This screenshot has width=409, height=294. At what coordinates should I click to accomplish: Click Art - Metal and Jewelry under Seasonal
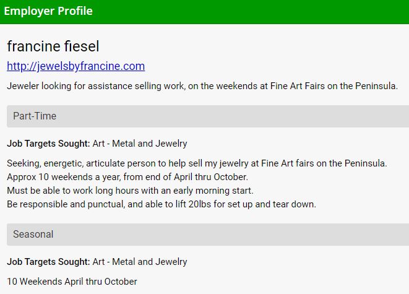(140, 262)
